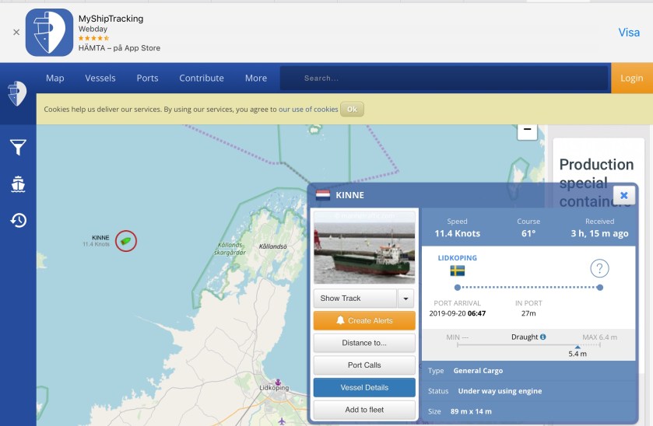Open the Vessels menu
Image resolution: width=653 pixels, height=426 pixels.
pyautogui.click(x=100, y=79)
